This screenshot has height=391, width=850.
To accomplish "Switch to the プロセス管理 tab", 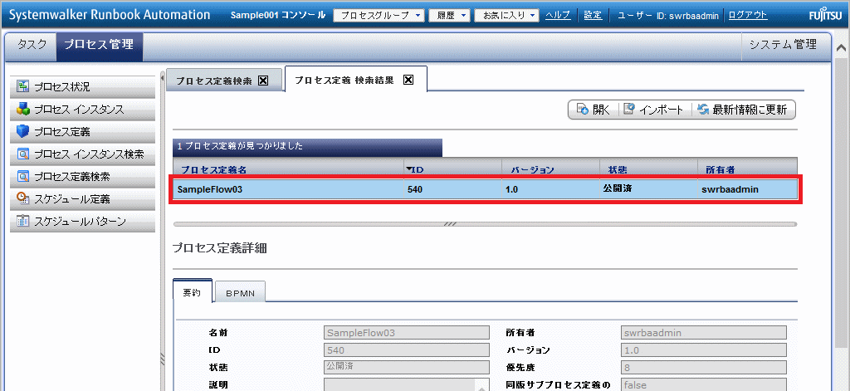I will 99,45.
